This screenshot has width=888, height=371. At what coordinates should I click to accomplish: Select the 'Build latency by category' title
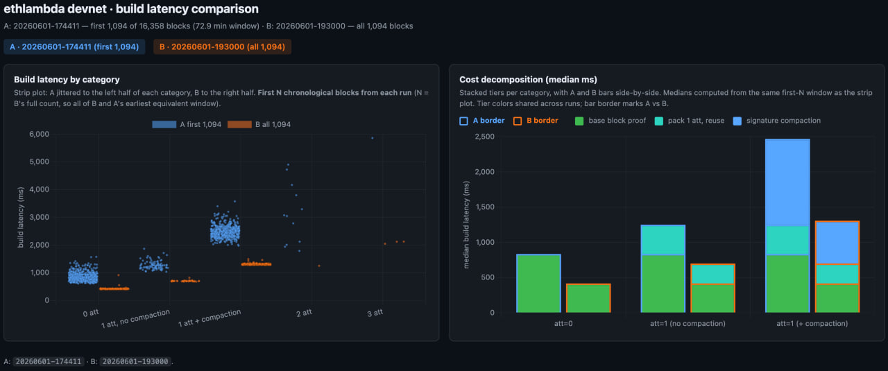67,80
